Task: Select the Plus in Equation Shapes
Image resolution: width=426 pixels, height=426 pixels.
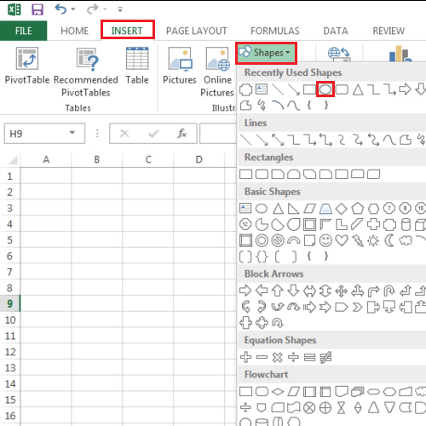Action: coord(245,357)
